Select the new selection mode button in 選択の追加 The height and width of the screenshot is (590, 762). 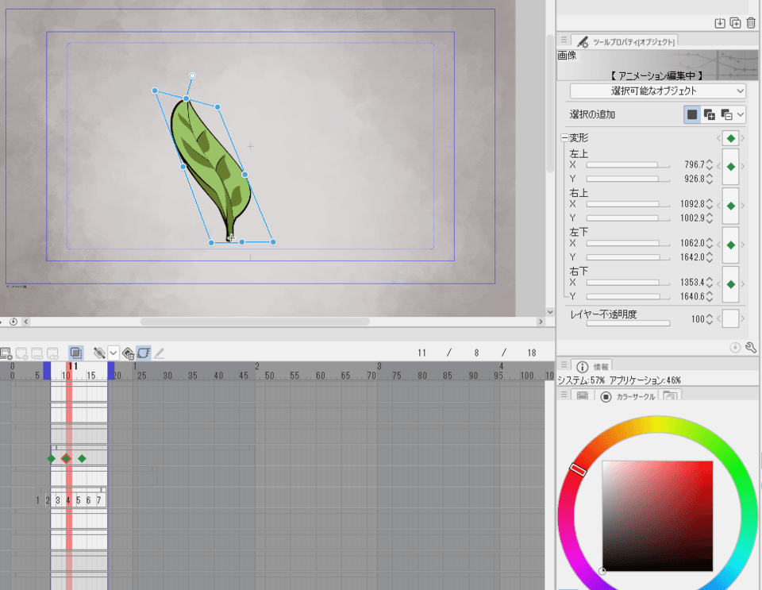pos(693,115)
